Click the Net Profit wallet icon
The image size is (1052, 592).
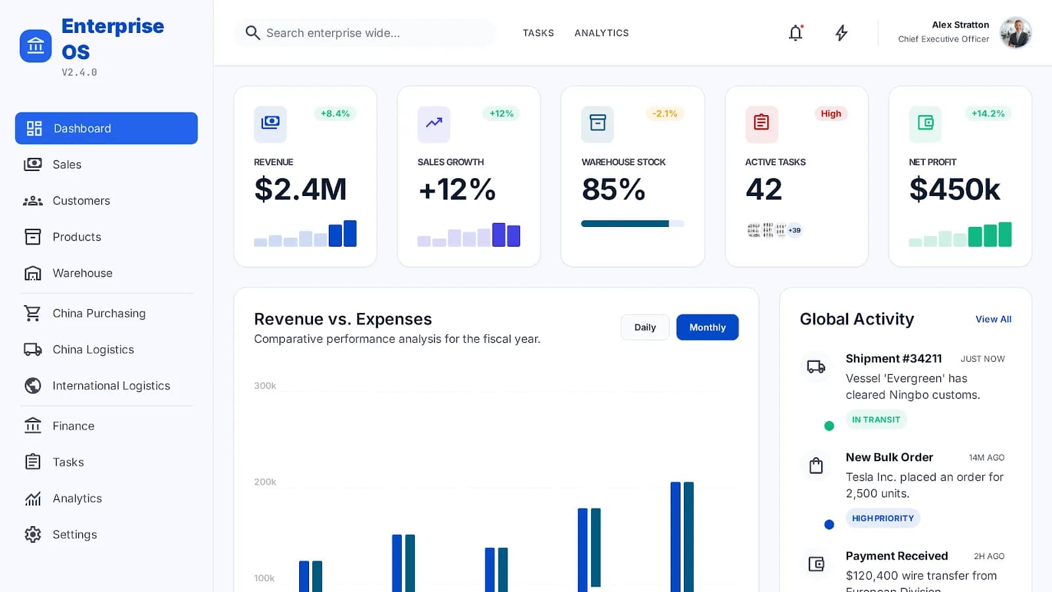(925, 124)
